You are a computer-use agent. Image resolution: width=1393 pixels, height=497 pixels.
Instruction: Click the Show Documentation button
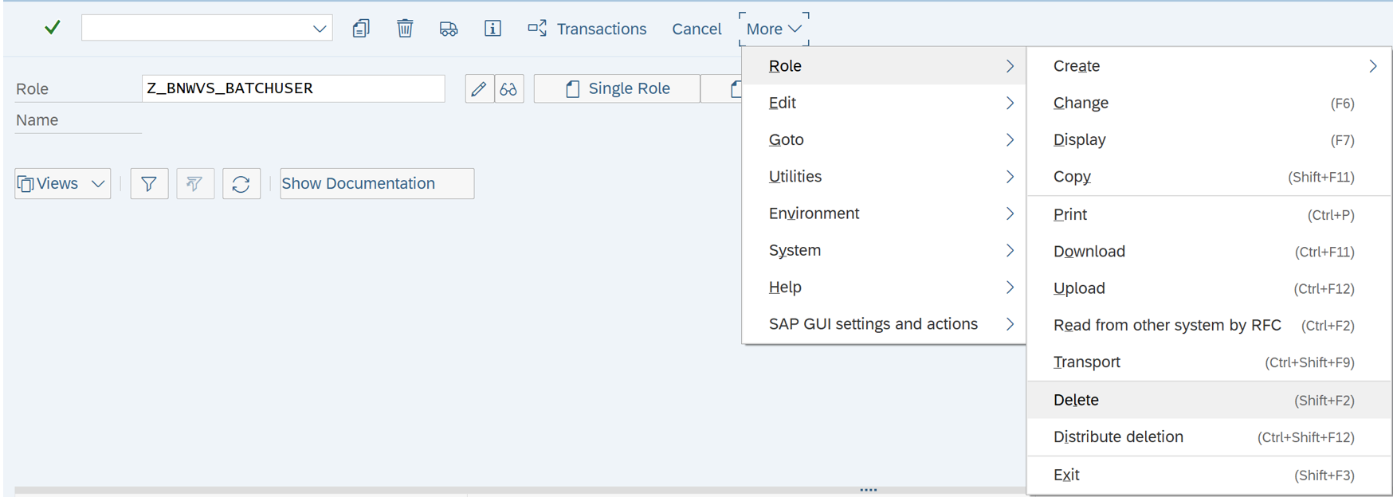pos(376,184)
